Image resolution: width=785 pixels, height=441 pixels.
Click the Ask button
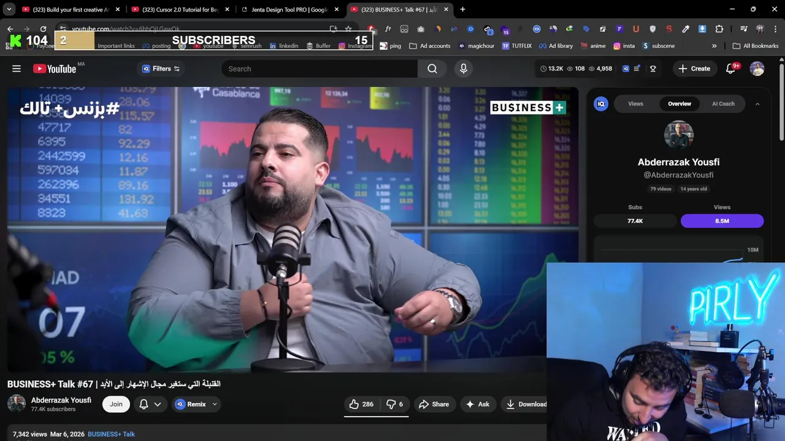click(x=477, y=404)
